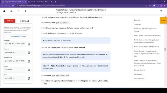Jump to More resources section
167x93 pixels.
click(x=139, y=79)
